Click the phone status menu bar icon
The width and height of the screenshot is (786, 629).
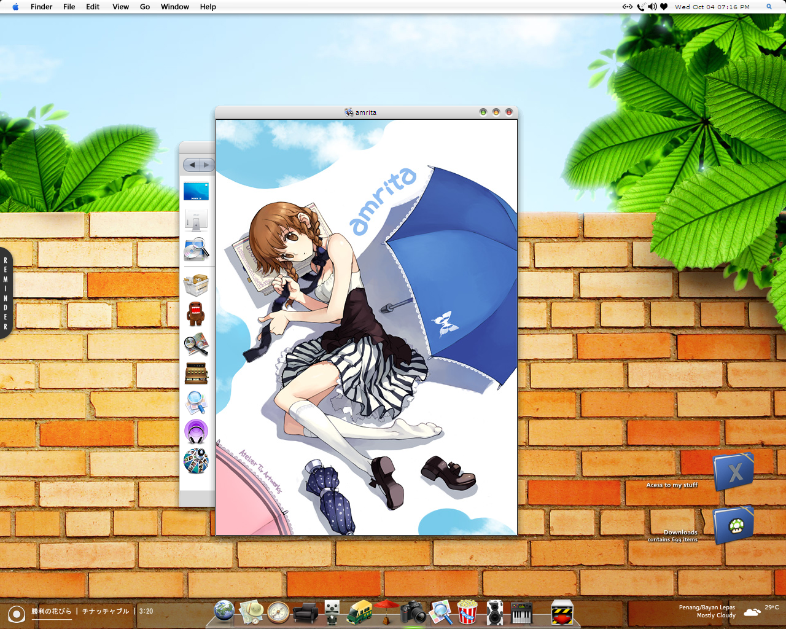pyautogui.click(x=640, y=7)
